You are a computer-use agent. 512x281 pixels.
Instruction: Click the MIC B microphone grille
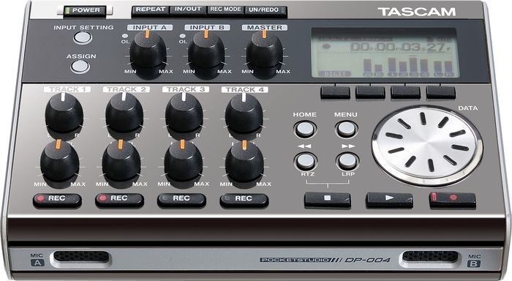430,257
